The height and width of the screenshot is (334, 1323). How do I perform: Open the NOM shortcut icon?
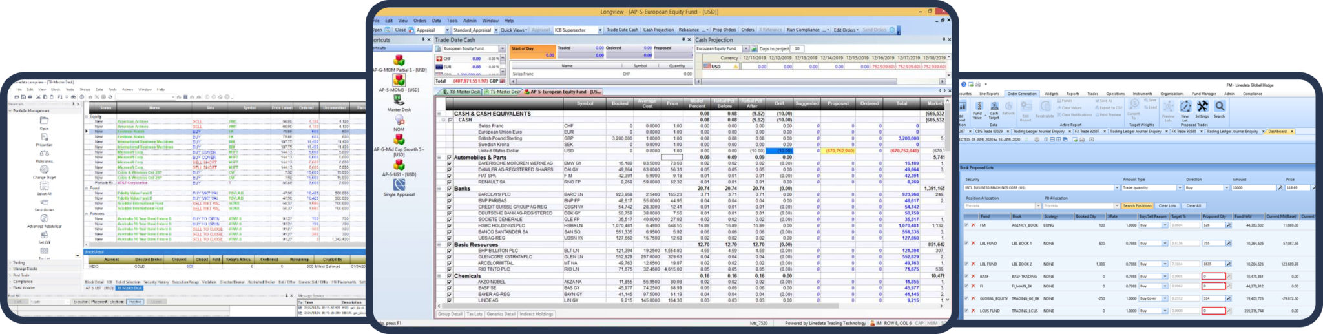pos(399,120)
